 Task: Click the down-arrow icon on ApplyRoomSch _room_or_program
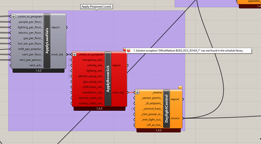[75, 54]
